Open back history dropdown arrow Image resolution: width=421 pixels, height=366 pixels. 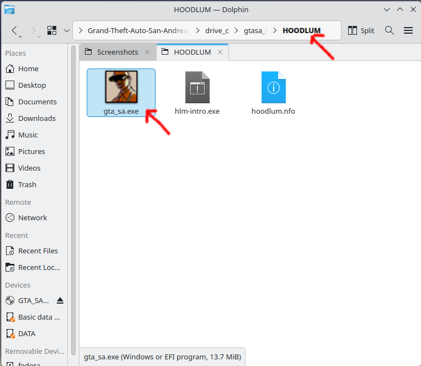pyautogui.click(x=20, y=36)
